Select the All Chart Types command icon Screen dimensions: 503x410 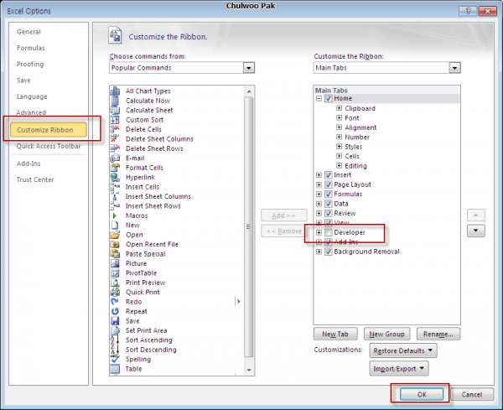pos(115,91)
